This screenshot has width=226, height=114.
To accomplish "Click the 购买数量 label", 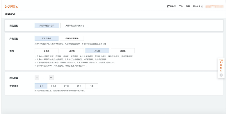I will 14,78.
